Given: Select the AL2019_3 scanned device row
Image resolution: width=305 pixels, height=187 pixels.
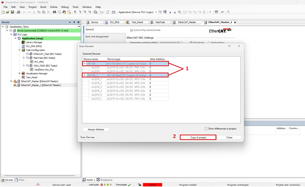Looking at the screenshot, I should point(125,87).
